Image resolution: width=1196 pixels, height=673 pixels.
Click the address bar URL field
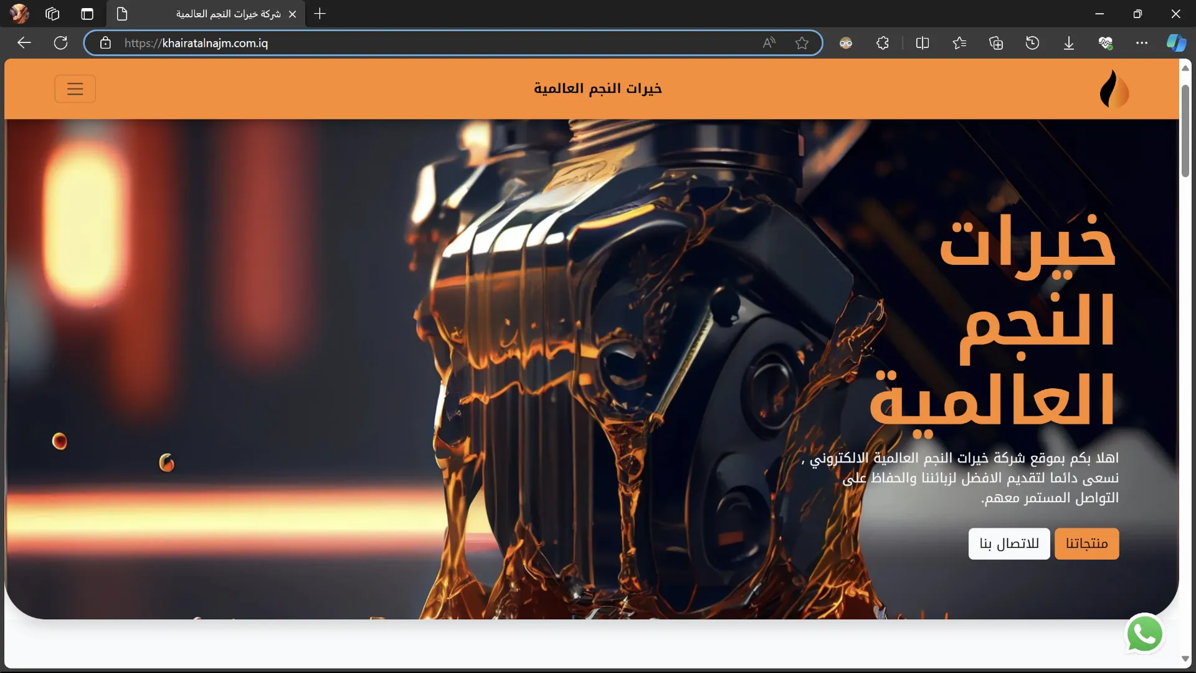436,43
